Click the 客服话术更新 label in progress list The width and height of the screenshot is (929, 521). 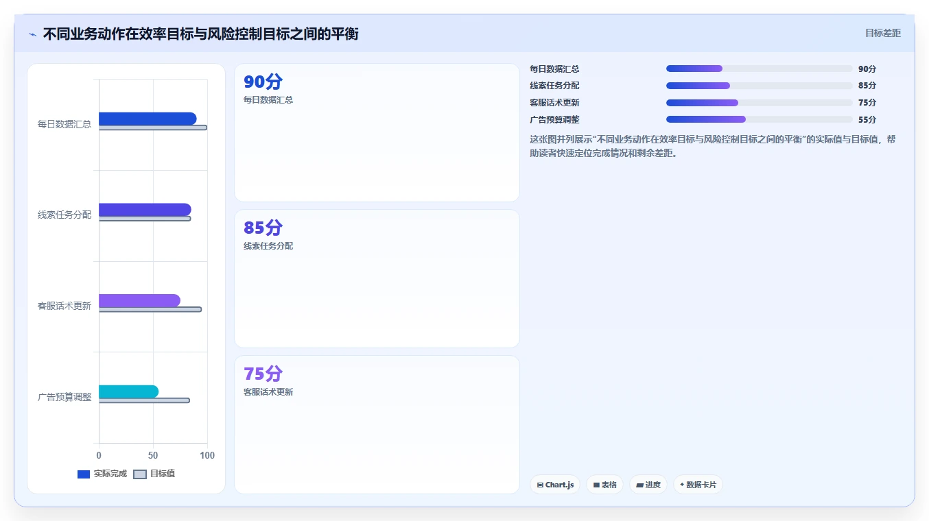[554, 103]
